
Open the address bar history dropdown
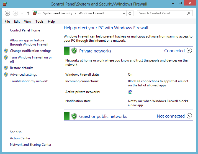pos(123,13)
